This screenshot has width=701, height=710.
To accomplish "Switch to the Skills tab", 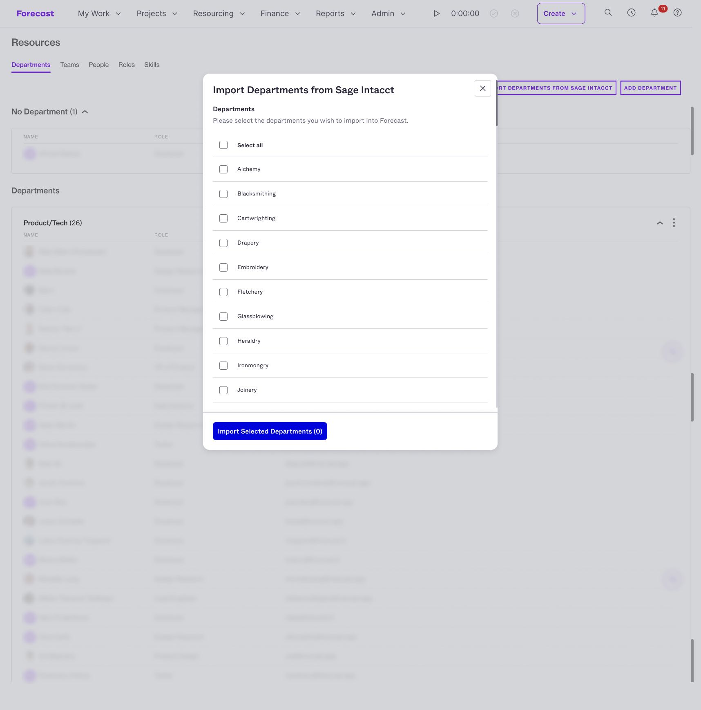I will tap(152, 65).
